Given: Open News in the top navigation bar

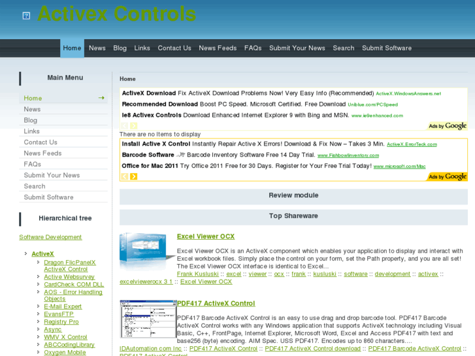Looking at the screenshot, I should click(x=97, y=48).
